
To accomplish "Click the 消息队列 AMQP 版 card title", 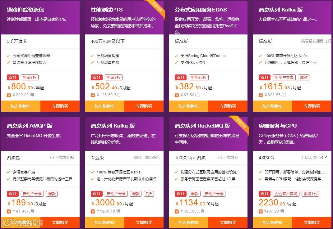I will tap(30, 126).
